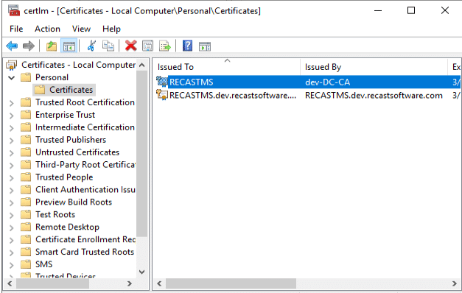Select Untrusted Certificates tree item
This screenshot has height=293, width=462.
(77, 152)
